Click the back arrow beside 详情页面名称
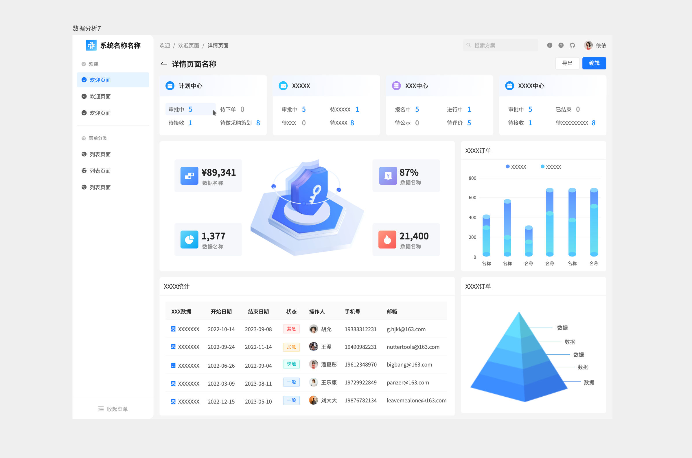The image size is (692, 458). (164, 64)
